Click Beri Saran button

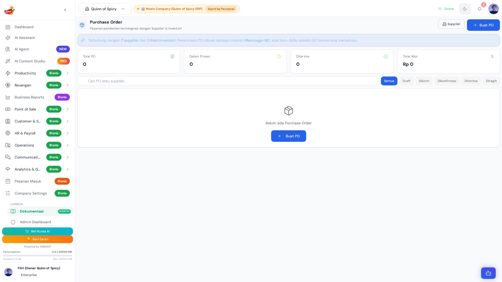pyautogui.click(x=37, y=239)
